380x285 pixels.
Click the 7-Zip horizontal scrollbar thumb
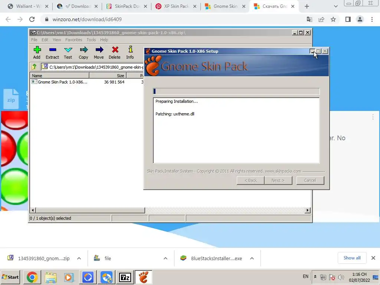[91, 210]
